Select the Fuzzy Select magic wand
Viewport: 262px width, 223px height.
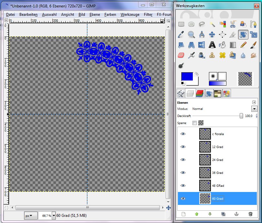point(212,24)
